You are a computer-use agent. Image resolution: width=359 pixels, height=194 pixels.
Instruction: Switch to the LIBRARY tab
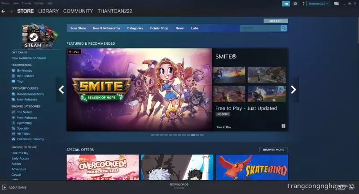coord(48,11)
